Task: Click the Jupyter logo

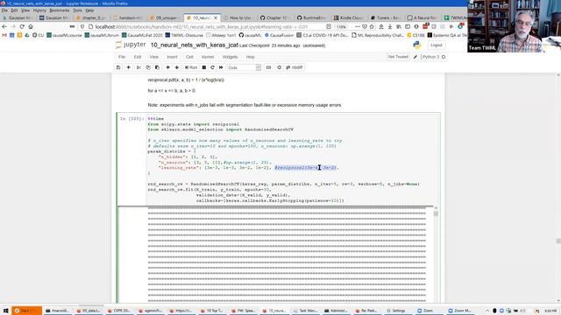Action: (x=131, y=45)
